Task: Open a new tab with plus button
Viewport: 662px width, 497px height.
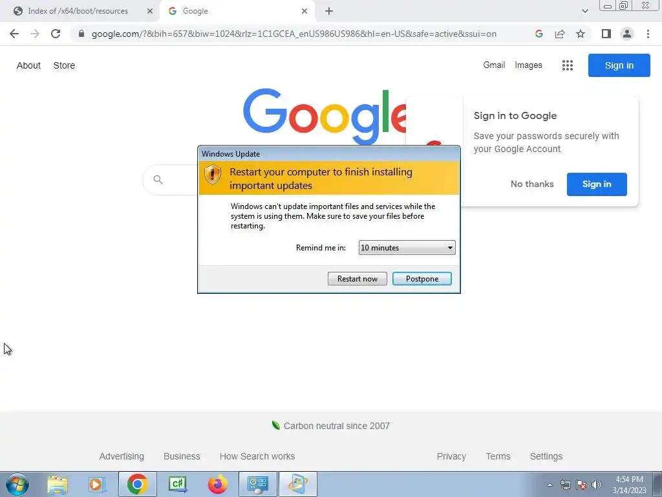Action: pos(329,11)
